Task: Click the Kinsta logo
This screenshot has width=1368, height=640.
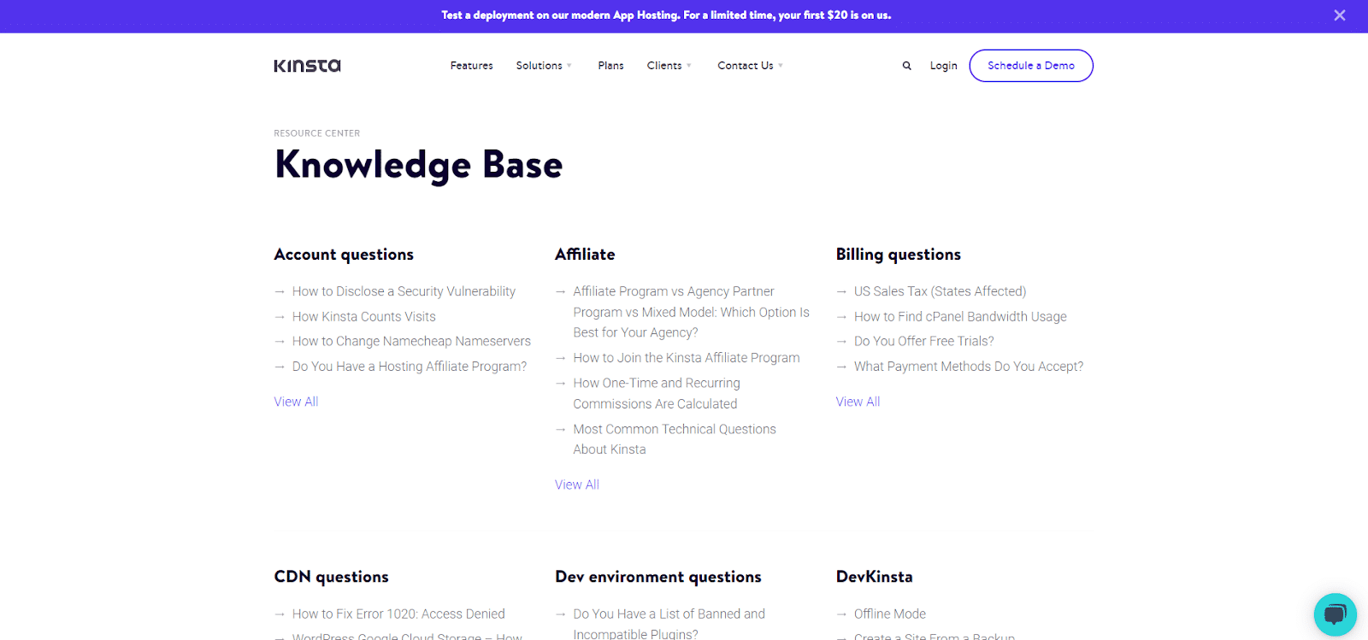Action: (307, 66)
